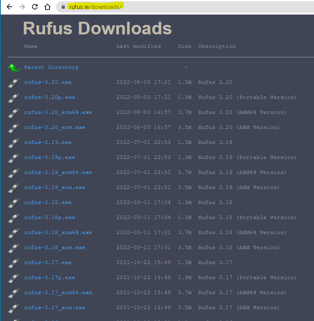Screen dimensions: 314x321
Task: Click the rufus-3.18_arm64.exe link
Action: tap(58, 232)
